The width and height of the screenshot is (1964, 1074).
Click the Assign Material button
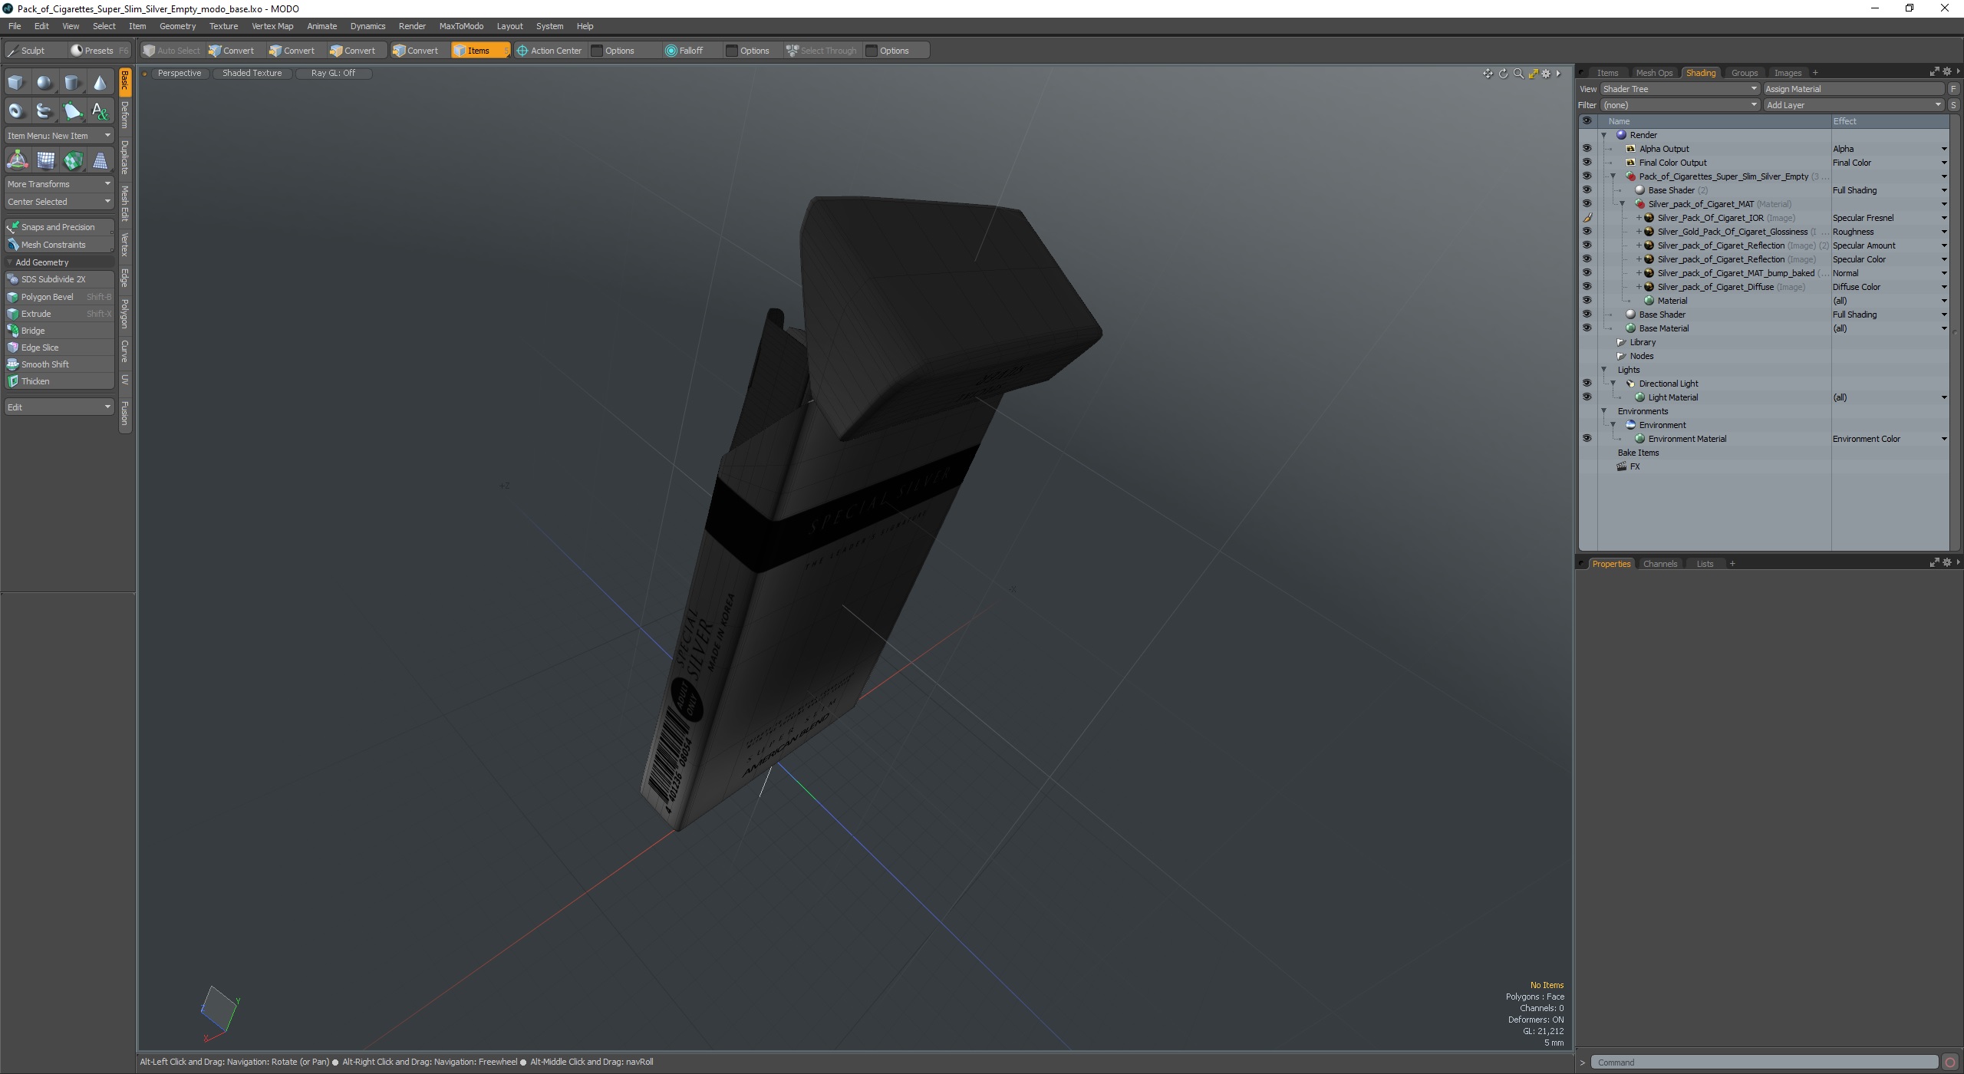tap(1854, 89)
